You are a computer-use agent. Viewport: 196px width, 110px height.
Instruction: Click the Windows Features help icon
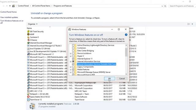click(126, 35)
